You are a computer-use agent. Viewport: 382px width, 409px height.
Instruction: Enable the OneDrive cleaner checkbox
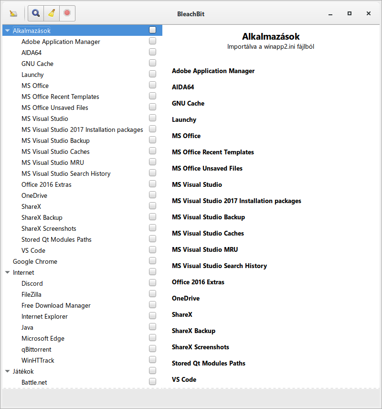click(152, 195)
